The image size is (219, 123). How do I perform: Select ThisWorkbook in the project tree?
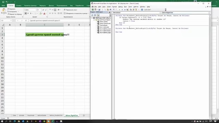(x=103, y=25)
